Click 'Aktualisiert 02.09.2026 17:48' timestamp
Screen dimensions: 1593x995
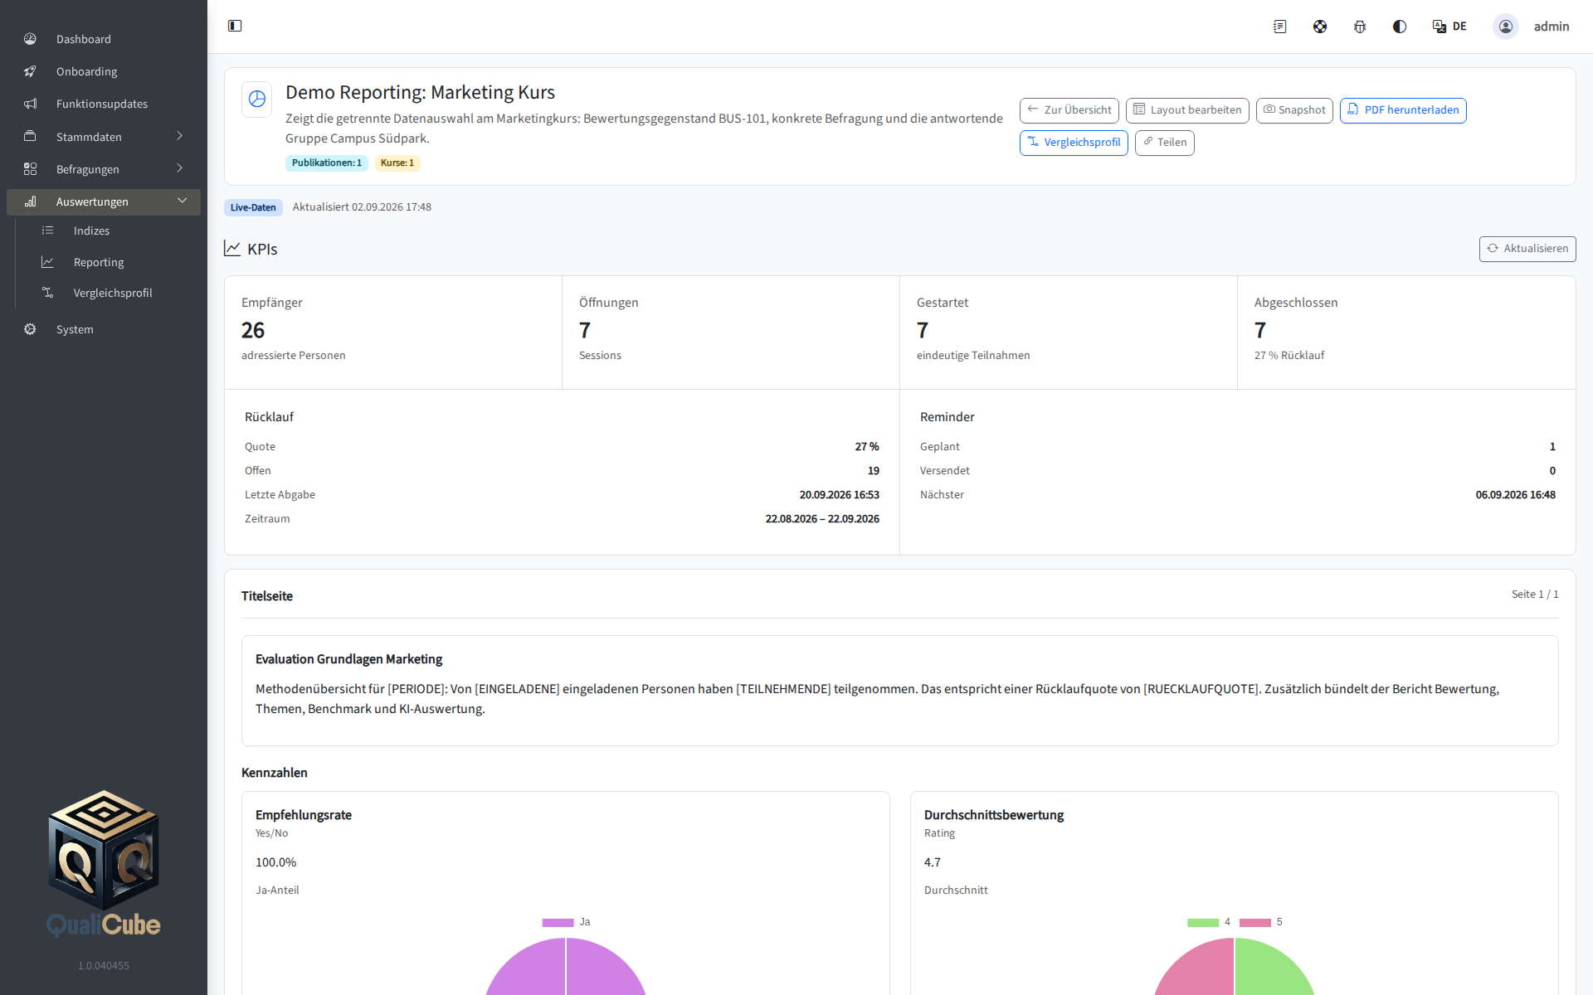click(362, 207)
